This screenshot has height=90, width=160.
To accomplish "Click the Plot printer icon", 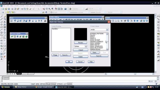I will [x=12, y=9].
